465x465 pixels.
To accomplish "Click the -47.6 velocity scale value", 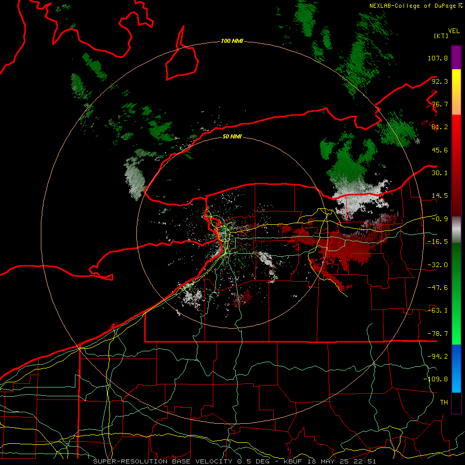I will point(438,288).
